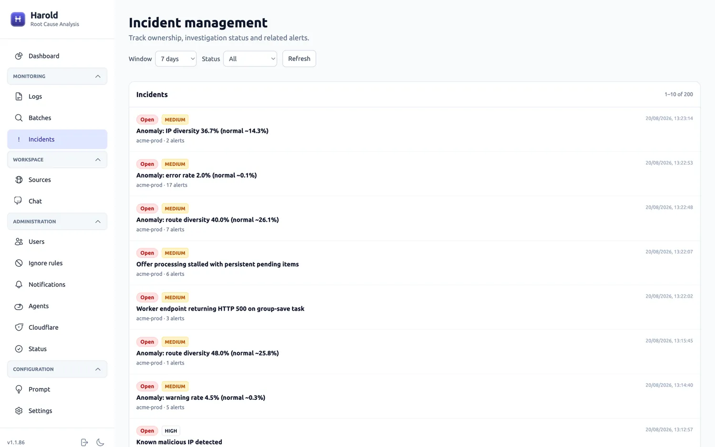715x447 pixels.
Task: Collapse the Administration section
Action: (57, 222)
